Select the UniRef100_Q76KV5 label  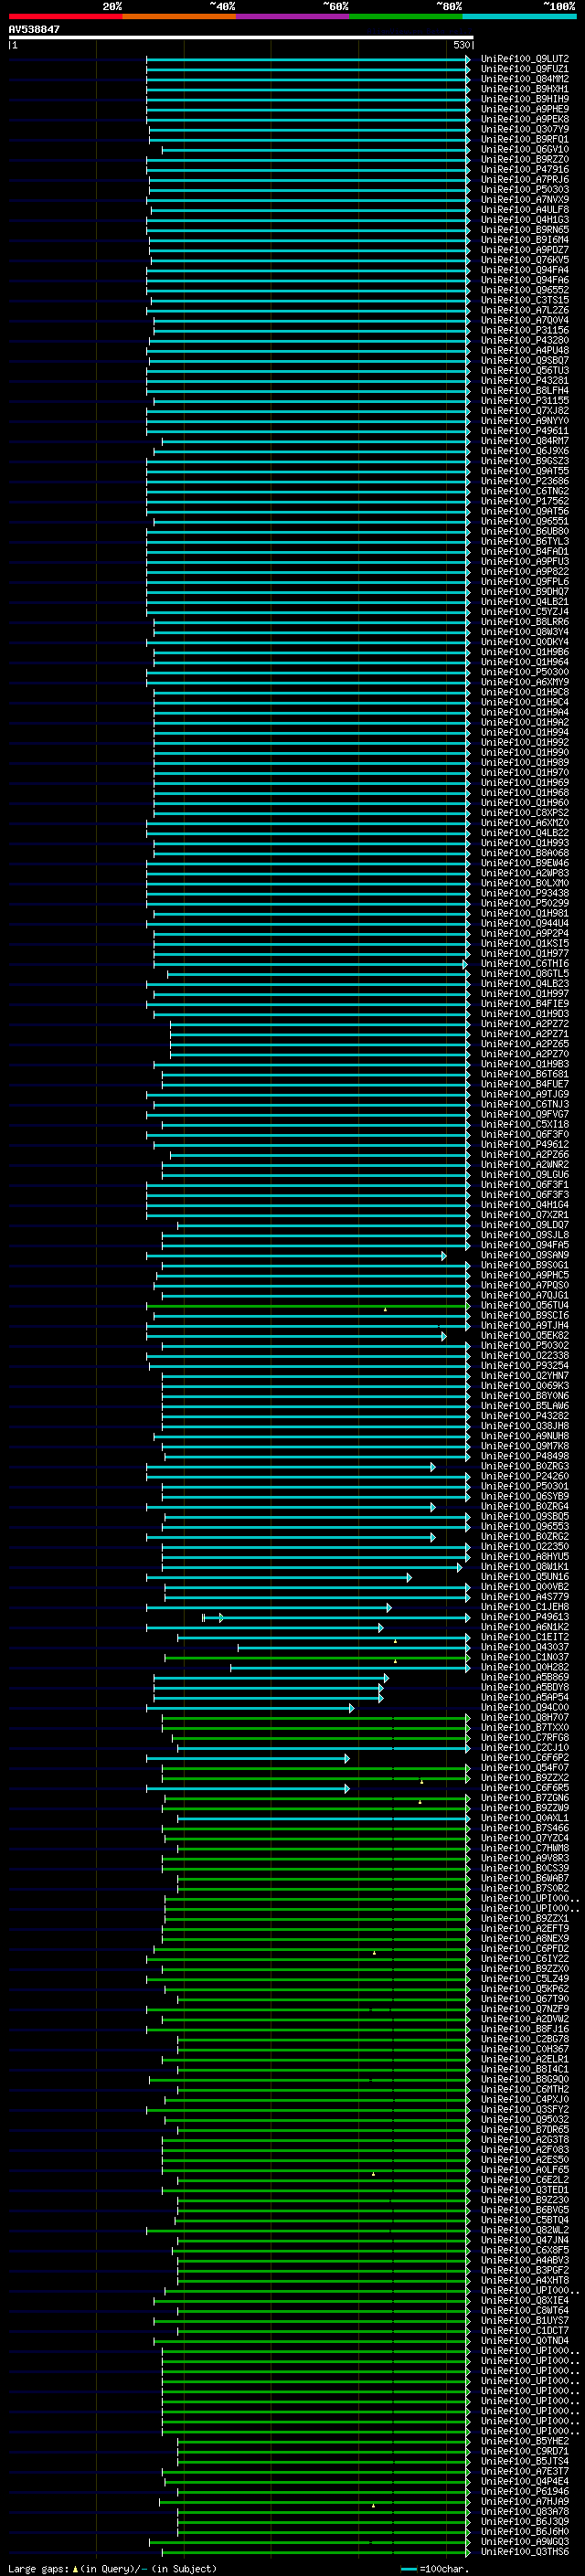tap(525, 260)
